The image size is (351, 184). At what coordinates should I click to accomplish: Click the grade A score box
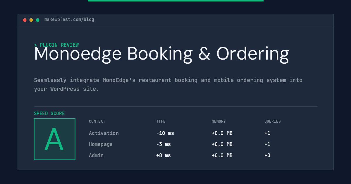click(54, 139)
